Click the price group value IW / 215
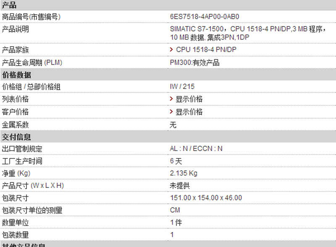Viewport: 336px width, 247px height. 182,87
